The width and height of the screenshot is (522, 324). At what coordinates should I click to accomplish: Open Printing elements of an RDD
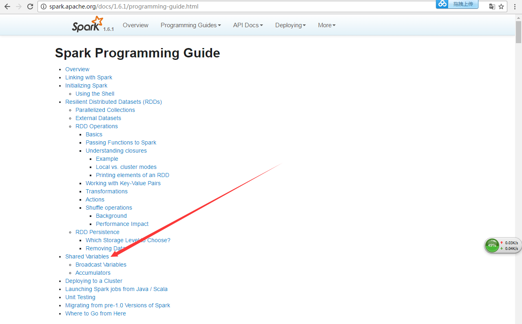133,175
